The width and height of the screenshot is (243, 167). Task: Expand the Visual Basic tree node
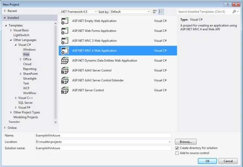(11, 30)
